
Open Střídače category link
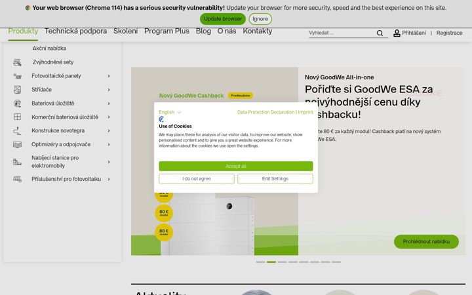(x=41, y=90)
